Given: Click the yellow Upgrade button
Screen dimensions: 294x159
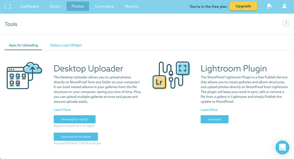Looking at the screenshot, I should [x=243, y=6].
